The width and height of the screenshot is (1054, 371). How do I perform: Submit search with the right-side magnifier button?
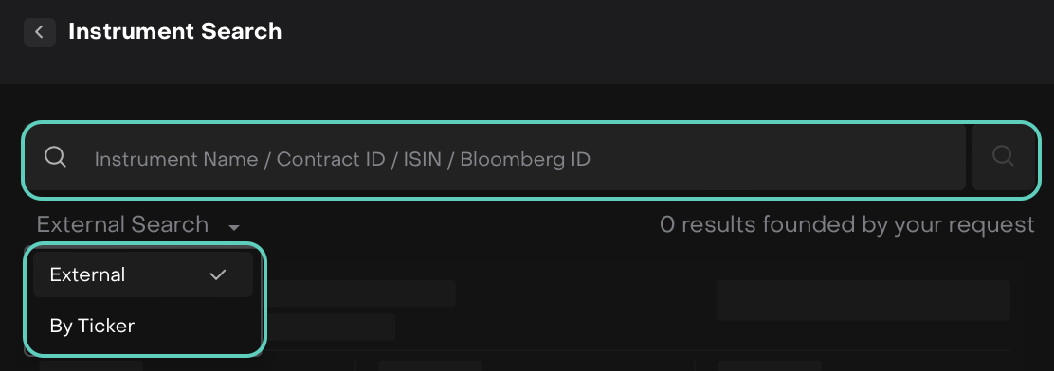click(1003, 157)
